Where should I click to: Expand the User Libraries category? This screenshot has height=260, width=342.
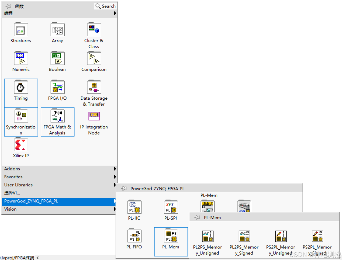click(60, 185)
